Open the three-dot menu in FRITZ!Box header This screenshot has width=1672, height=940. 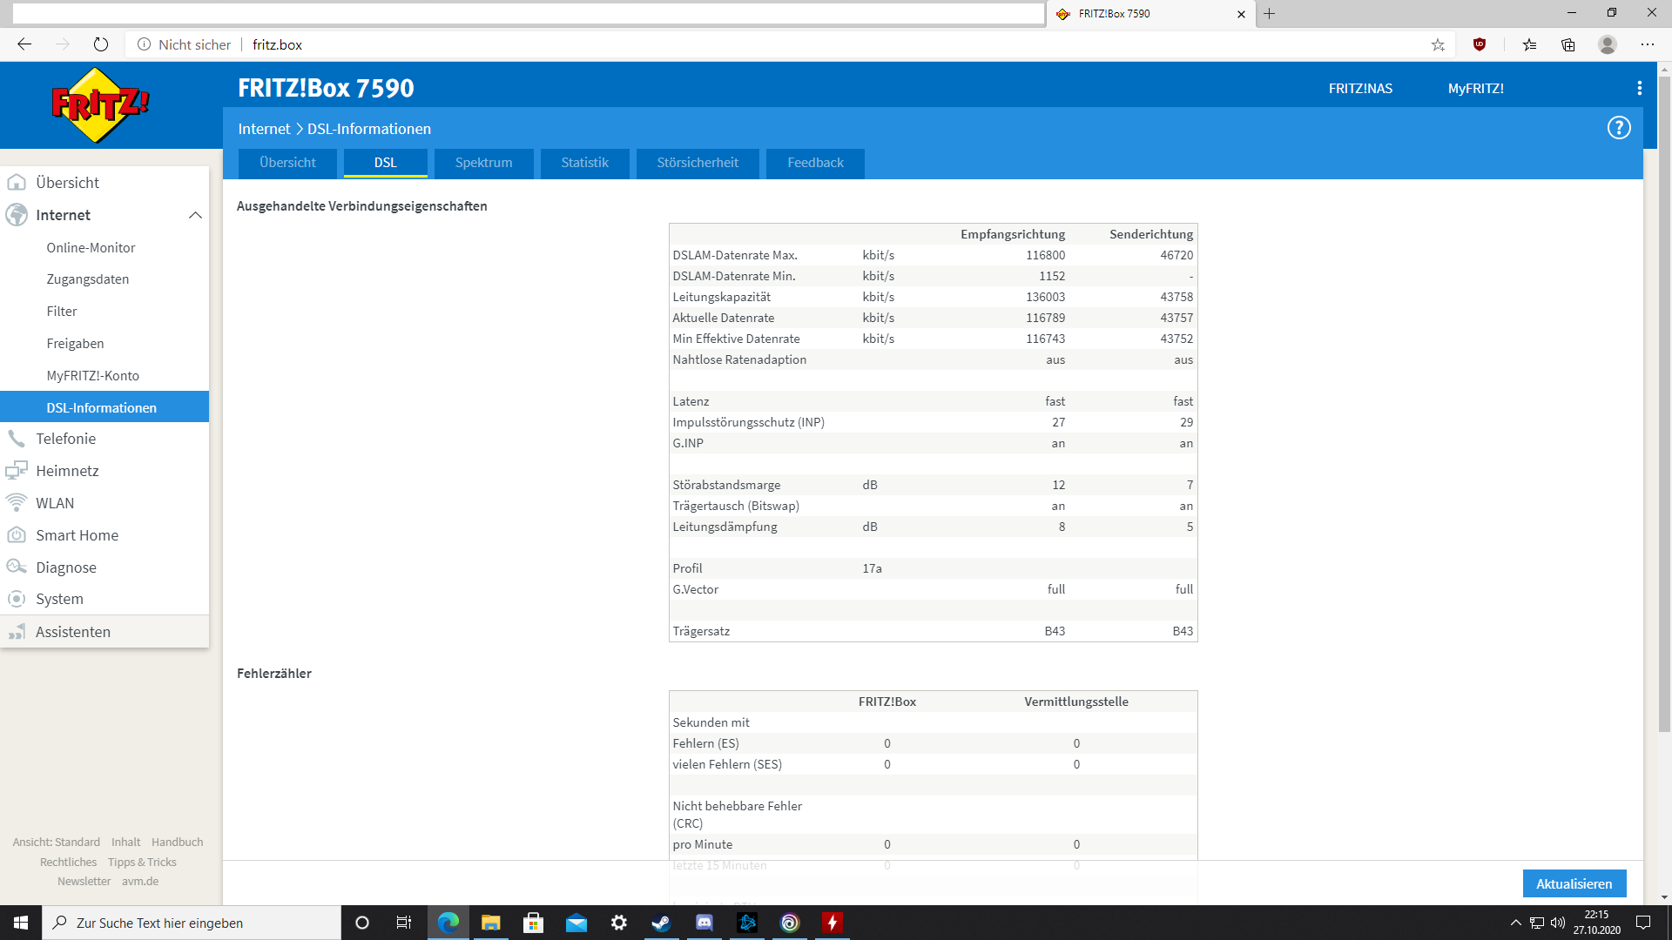tap(1639, 88)
